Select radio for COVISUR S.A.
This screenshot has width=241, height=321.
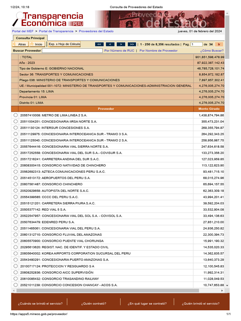pyautogui.click(x=16, y=153)
